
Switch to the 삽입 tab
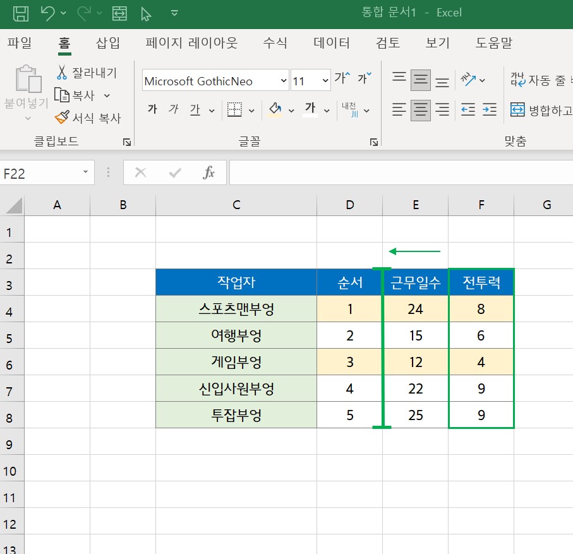tap(108, 42)
